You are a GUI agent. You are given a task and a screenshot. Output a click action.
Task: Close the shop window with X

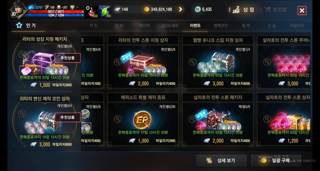(302, 11)
